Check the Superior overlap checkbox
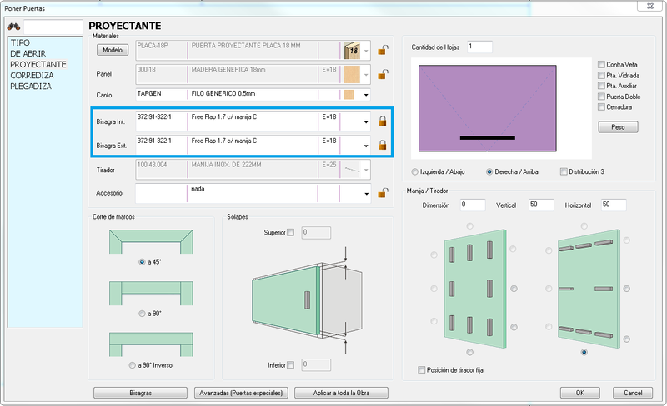The width and height of the screenshot is (667, 406). tap(290, 232)
